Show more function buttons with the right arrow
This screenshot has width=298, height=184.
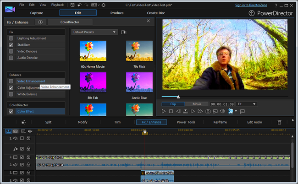(293, 120)
